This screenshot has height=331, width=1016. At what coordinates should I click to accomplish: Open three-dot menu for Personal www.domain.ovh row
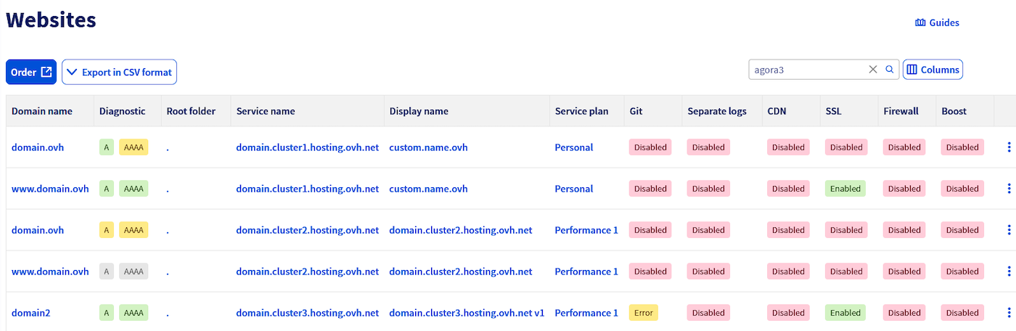tap(1008, 189)
